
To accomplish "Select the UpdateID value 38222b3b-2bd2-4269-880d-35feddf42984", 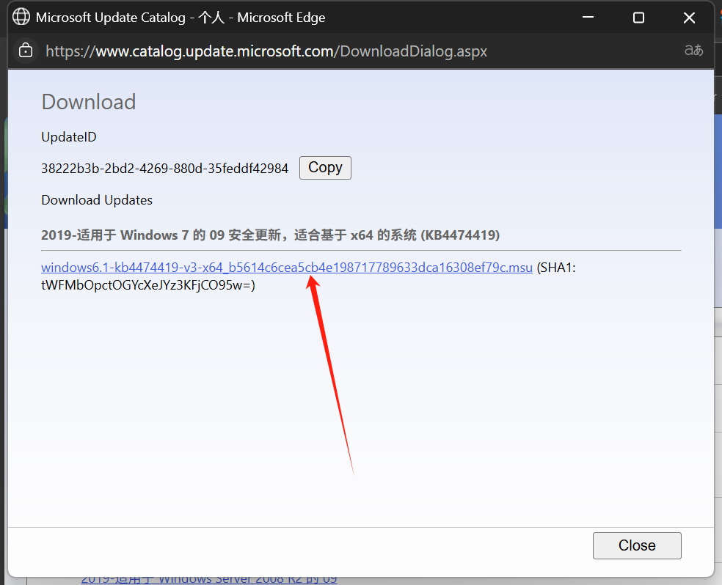I will tap(165, 169).
